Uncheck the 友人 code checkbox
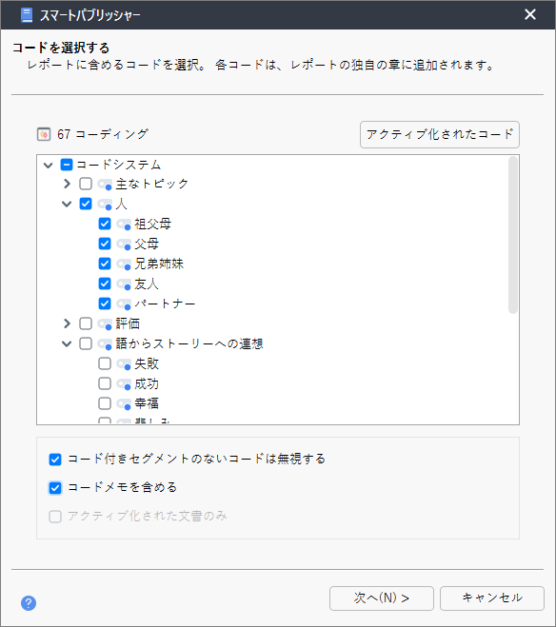The width and height of the screenshot is (556, 627). 105,284
